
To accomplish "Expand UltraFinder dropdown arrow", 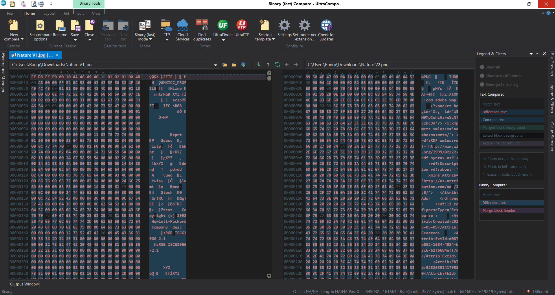I will click(x=223, y=40).
